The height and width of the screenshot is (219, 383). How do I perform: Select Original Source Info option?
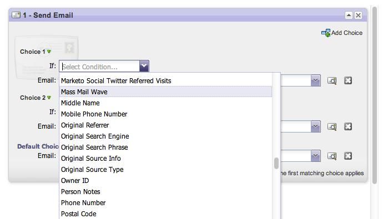[x=165, y=158]
